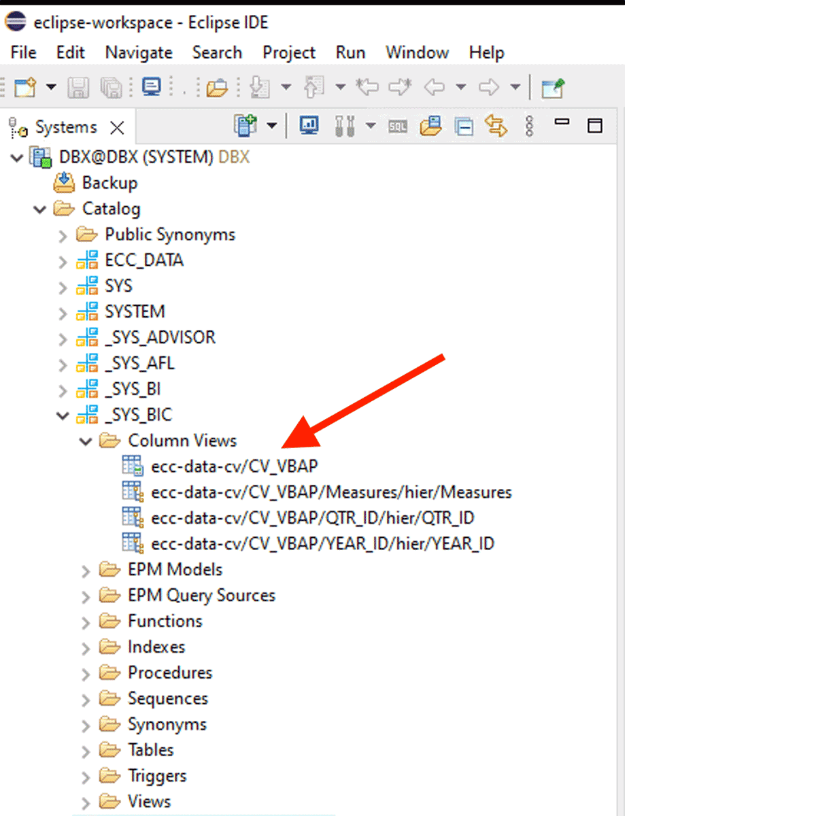Open the Previous Annotation dropdown arrow
Screen dimensions: 816x816
click(341, 87)
